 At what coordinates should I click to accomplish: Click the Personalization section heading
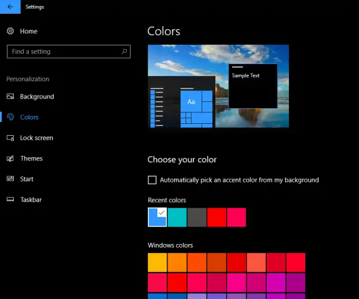click(28, 79)
